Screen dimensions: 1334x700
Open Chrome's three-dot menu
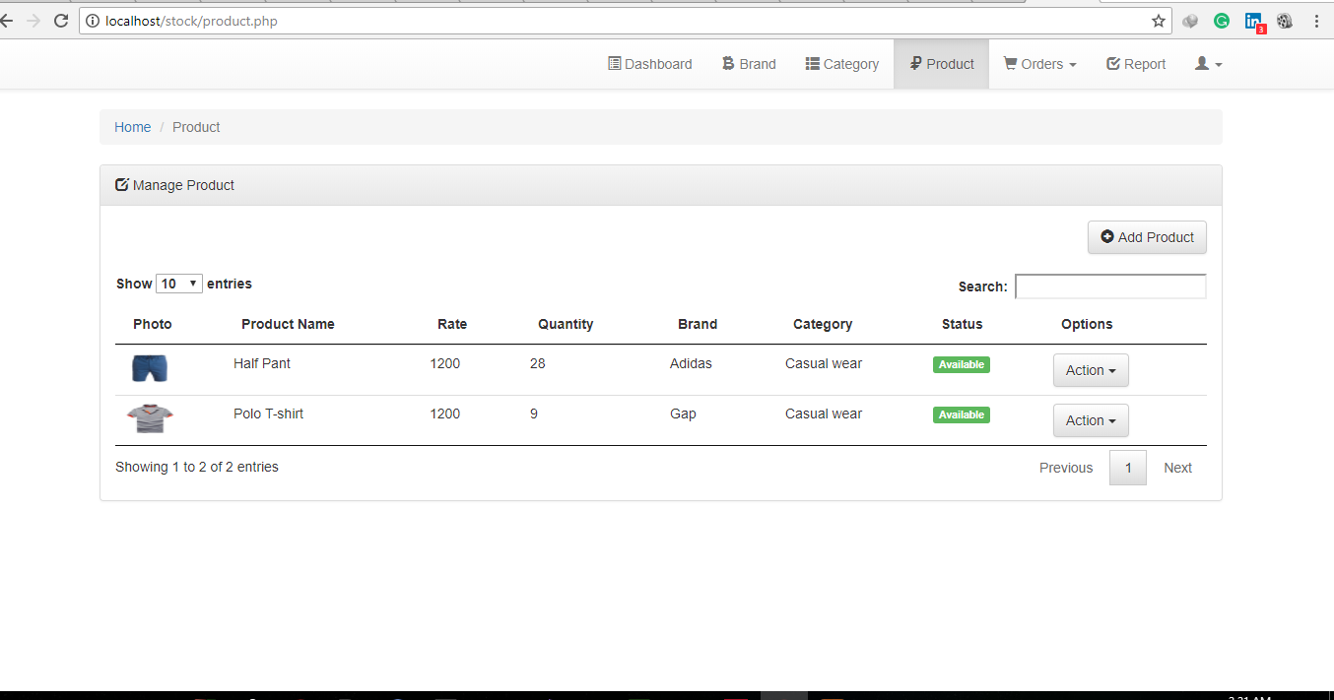1317,21
